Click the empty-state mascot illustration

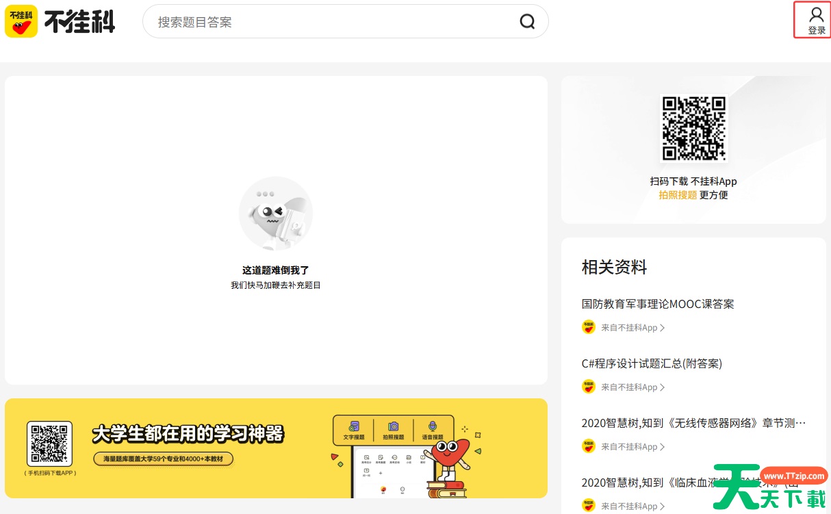(x=276, y=214)
